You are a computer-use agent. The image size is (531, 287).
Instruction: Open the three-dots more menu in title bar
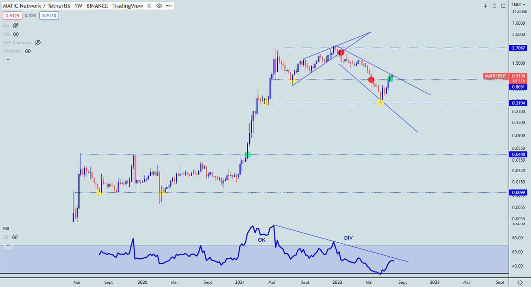click(x=168, y=6)
